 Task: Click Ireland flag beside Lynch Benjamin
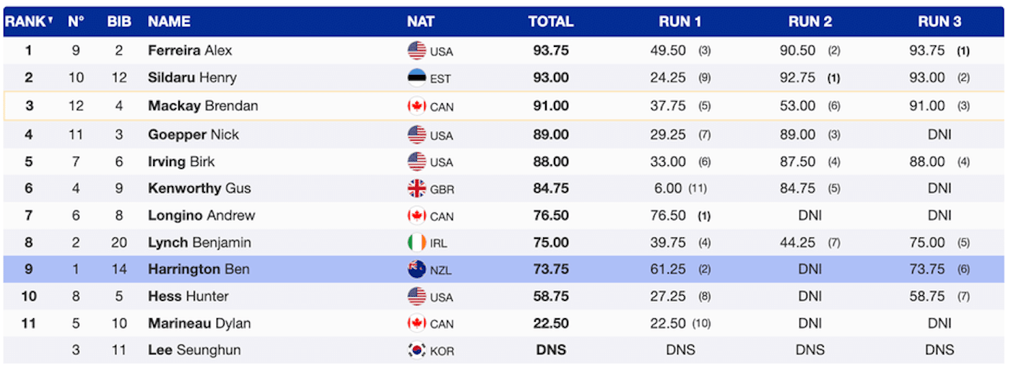coord(417,242)
